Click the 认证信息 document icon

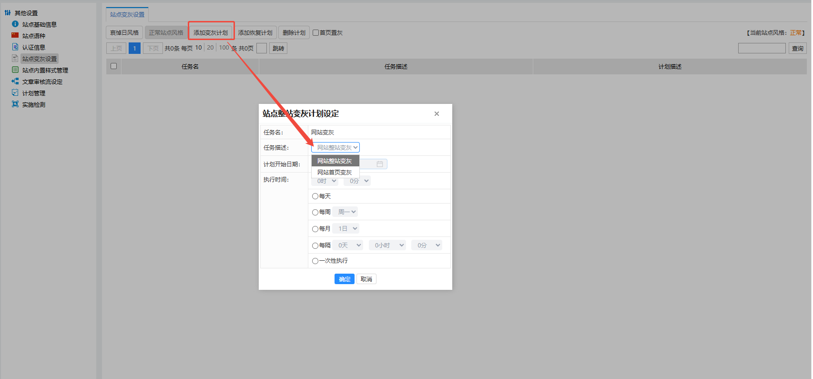point(15,47)
